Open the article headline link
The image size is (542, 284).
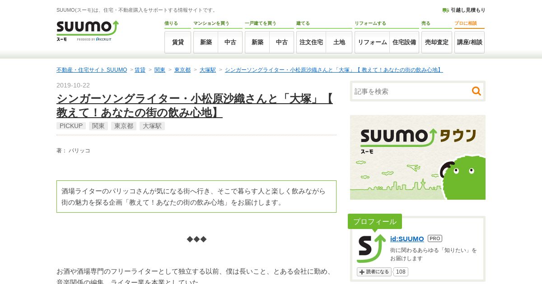coord(195,105)
